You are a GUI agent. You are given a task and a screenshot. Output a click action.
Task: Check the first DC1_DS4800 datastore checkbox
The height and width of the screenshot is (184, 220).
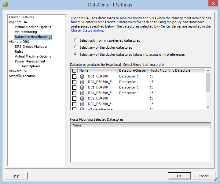pos(74,77)
